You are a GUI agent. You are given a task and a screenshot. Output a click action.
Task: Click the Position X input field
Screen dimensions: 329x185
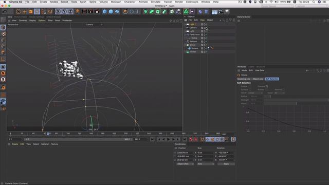[x=185, y=153]
